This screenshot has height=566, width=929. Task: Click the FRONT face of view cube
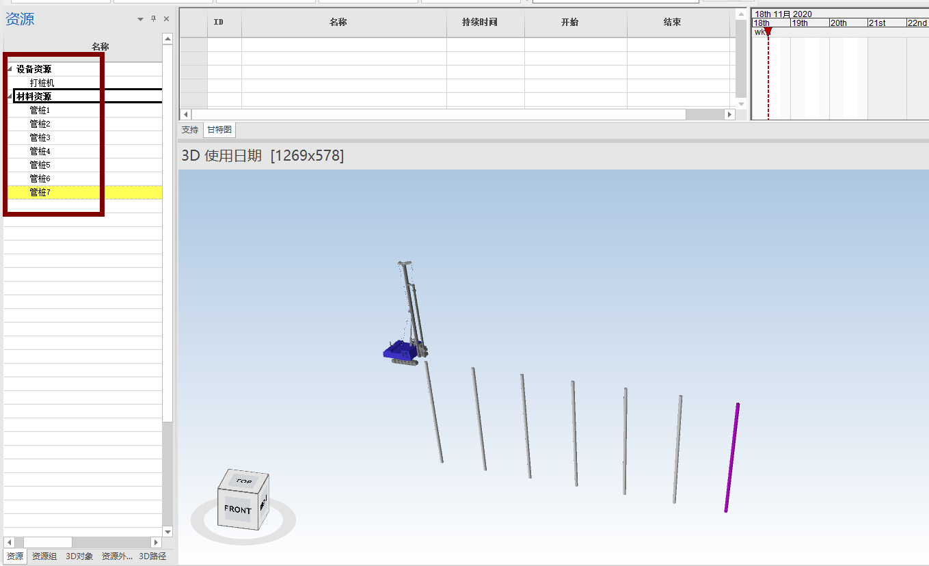coord(237,509)
